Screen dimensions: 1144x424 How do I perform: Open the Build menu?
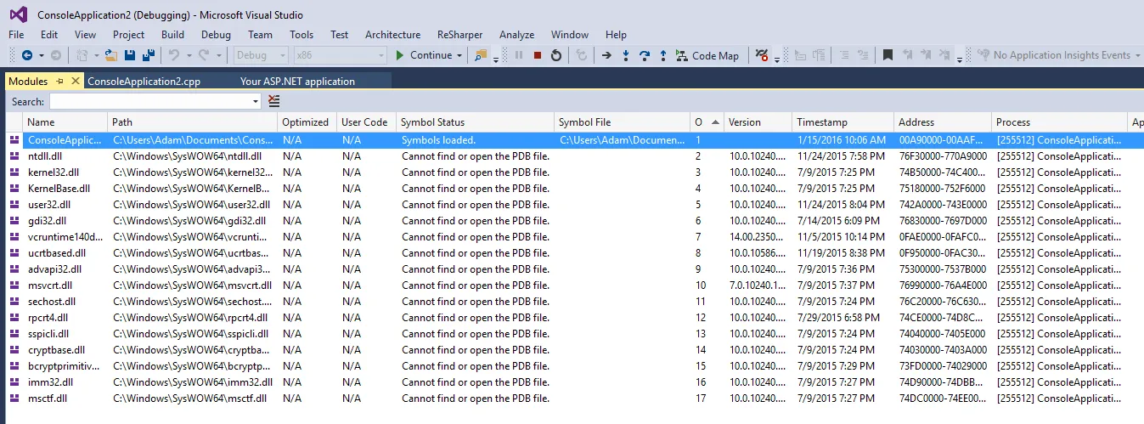click(x=172, y=35)
